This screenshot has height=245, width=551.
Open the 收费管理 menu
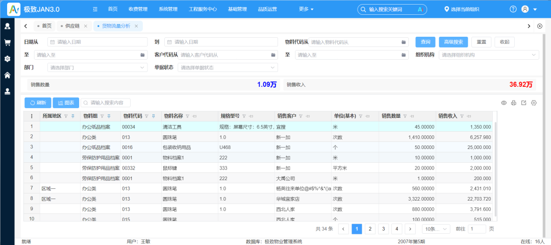(x=138, y=10)
